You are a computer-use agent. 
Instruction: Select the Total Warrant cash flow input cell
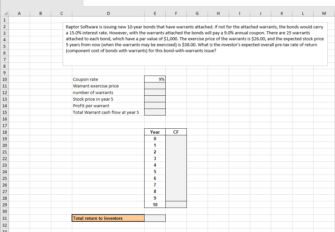155,112
